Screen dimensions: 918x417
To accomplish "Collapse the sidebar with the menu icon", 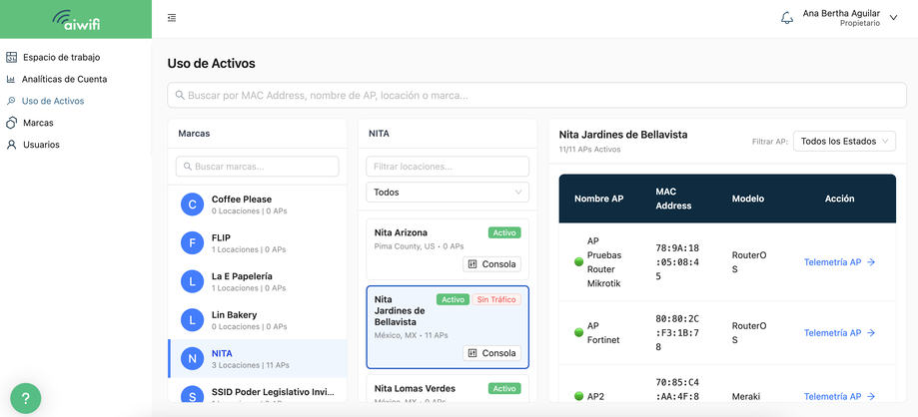I will tap(172, 18).
